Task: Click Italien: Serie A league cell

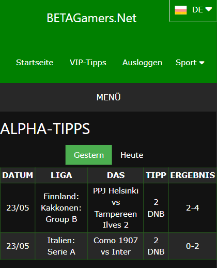Action: (x=61, y=246)
